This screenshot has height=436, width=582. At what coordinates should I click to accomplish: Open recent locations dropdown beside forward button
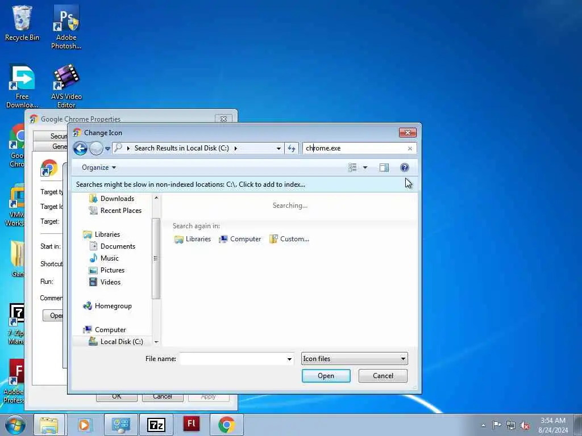click(x=107, y=148)
